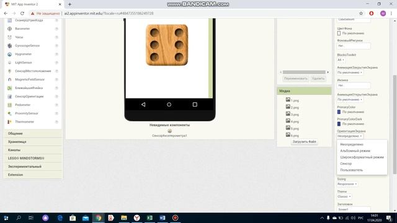Expand the Общение palette section

(33, 134)
